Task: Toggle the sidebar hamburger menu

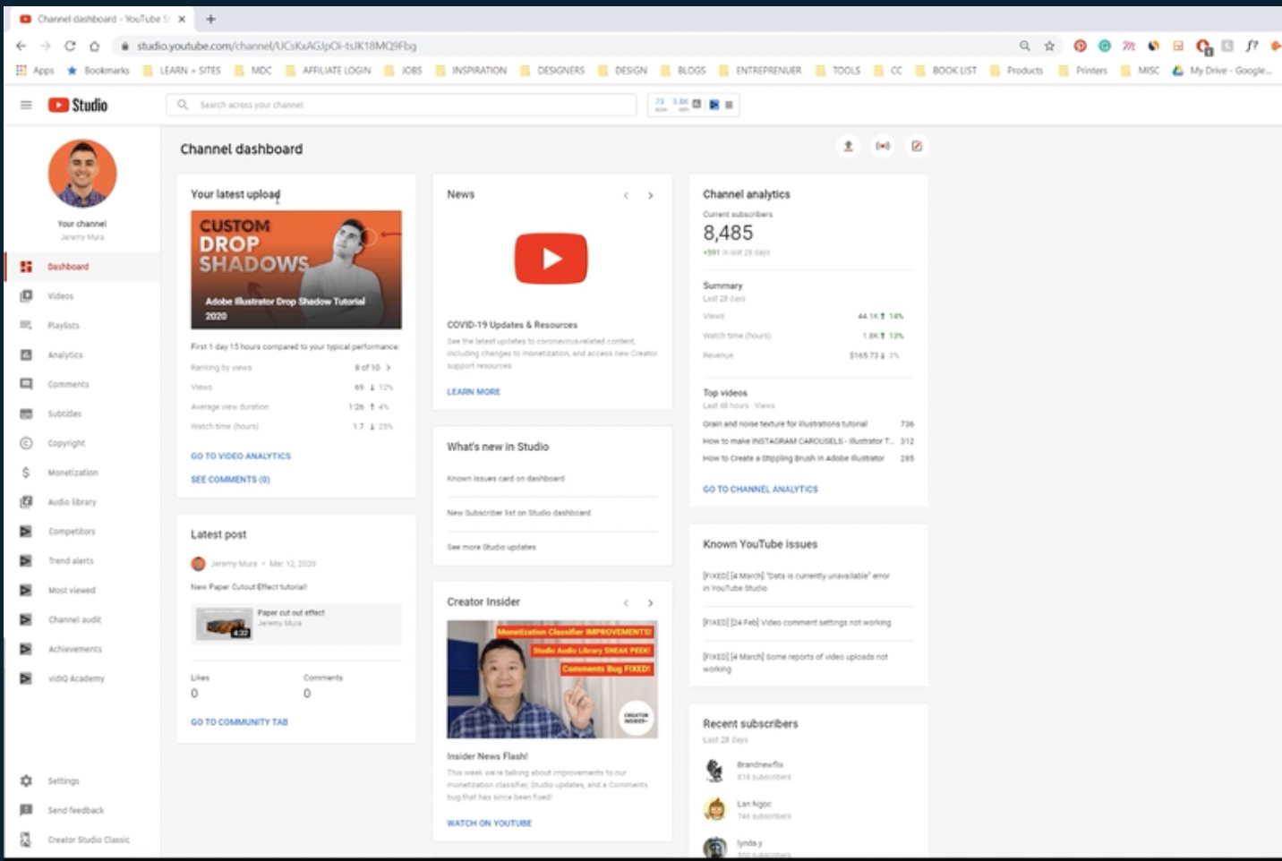Action: 25,104
